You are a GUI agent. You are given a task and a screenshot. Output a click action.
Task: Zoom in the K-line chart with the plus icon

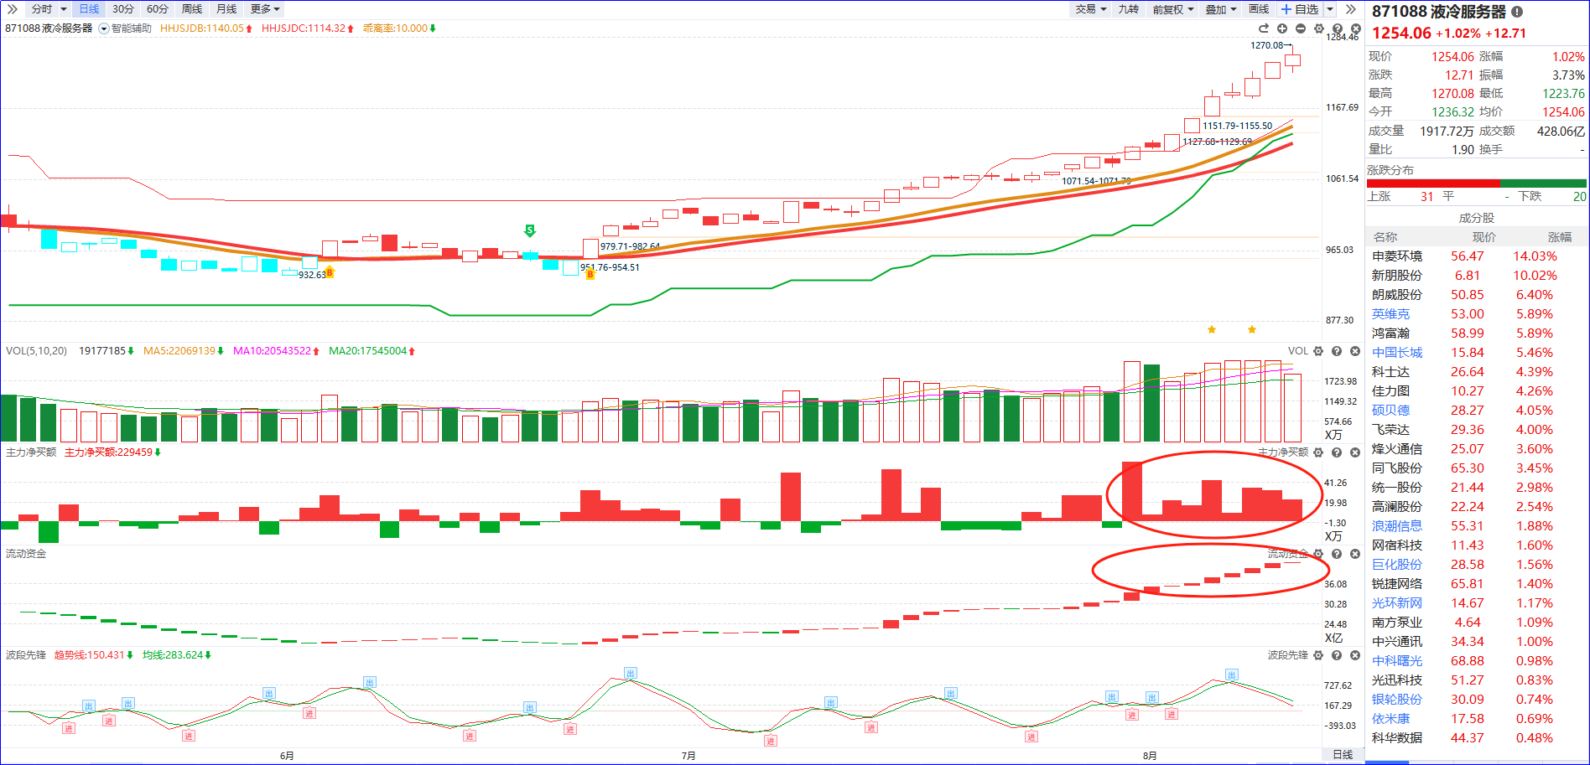pyautogui.click(x=1282, y=28)
